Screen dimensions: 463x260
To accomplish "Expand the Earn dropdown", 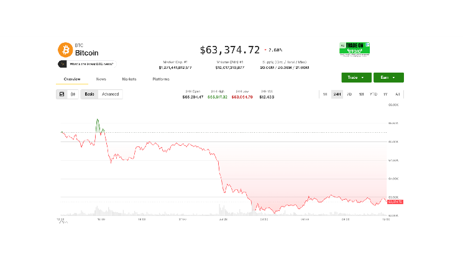I will pos(388,78).
